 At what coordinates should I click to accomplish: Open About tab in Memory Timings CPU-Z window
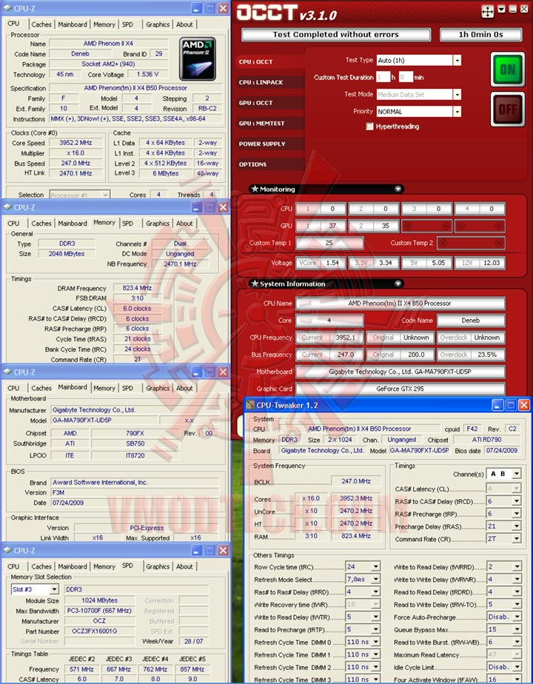pyautogui.click(x=184, y=224)
